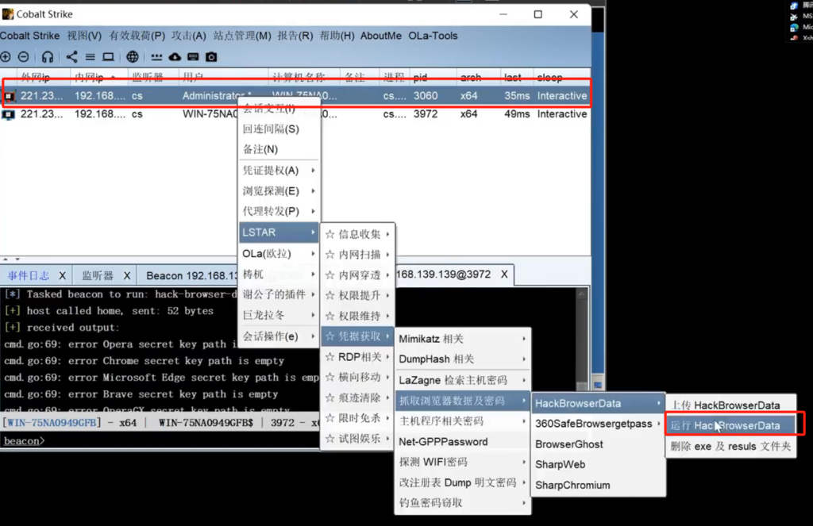This screenshot has height=526, width=813.
Task: Click the globe icon in toolbar
Action: [133, 57]
